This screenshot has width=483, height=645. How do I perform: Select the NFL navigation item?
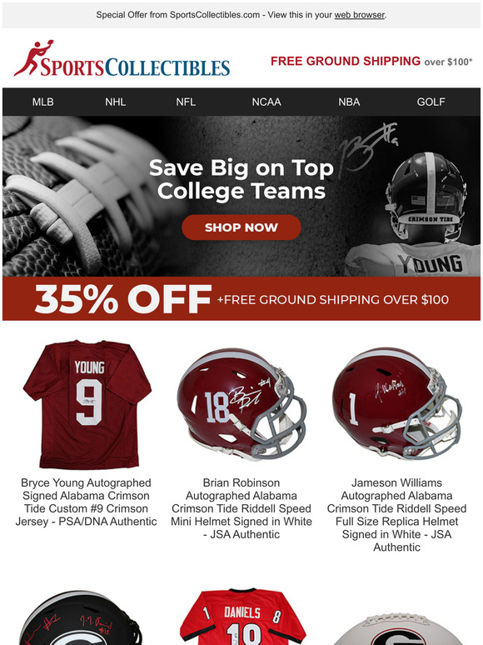(186, 102)
